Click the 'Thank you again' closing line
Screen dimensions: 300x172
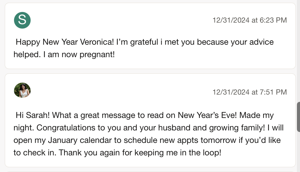pos(140,153)
